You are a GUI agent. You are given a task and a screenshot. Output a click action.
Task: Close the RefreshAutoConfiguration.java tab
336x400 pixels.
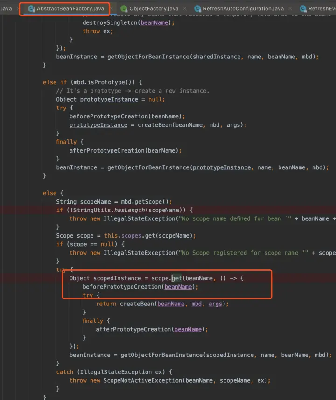coord(290,9)
